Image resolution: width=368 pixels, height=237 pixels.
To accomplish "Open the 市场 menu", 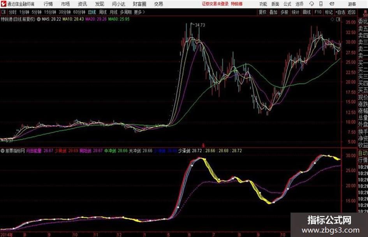I will tap(65, 4).
